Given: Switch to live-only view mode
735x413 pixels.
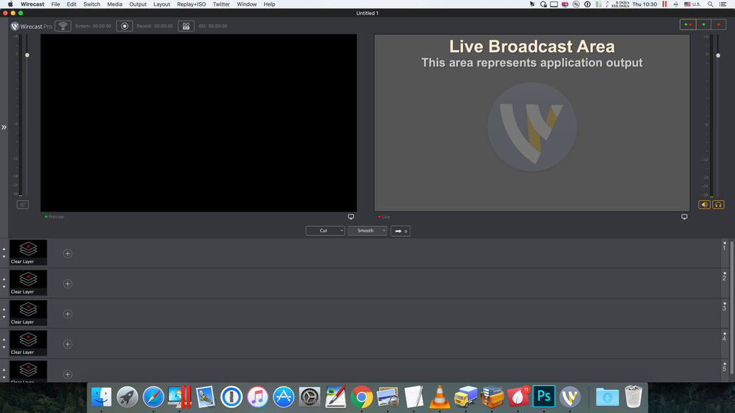Looking at the screenshot, I should pos(720,24).
